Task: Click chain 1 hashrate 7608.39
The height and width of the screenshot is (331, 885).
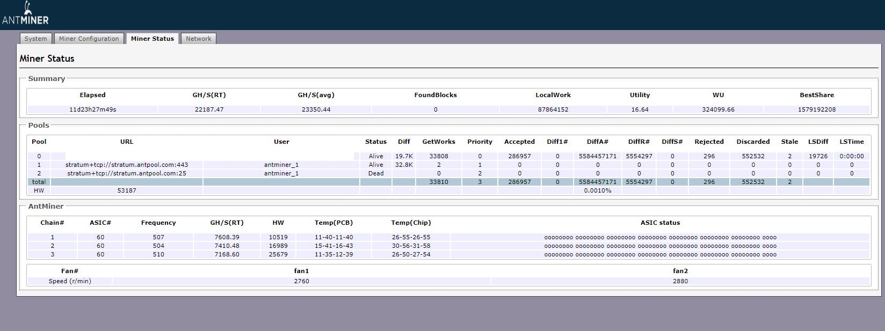Action: 227,237
